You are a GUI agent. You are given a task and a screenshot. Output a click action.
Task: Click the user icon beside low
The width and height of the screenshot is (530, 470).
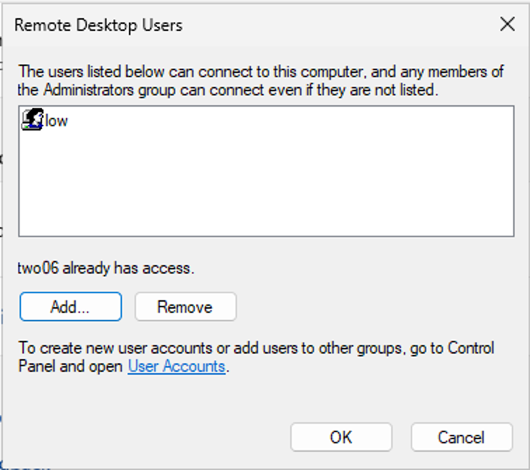pyautogui.click(x=32, y=119)
